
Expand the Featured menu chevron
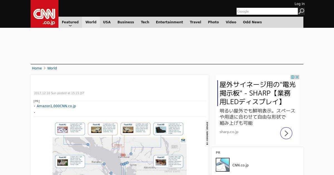pyautogui.click(x=70, y=26)
